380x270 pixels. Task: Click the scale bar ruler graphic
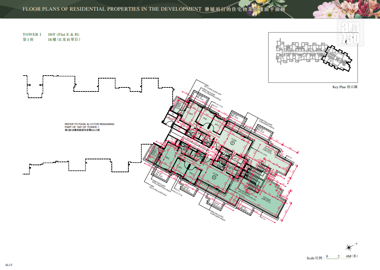339,259
